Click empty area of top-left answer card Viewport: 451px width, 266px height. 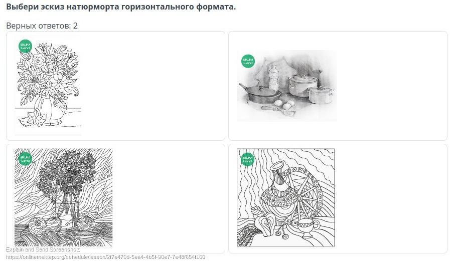[x=153, y=86]
